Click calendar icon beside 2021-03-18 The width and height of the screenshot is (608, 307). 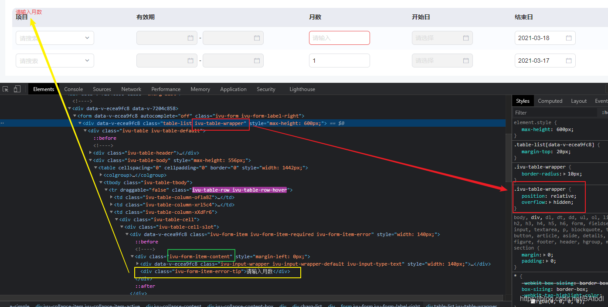[x=569, y=38]
